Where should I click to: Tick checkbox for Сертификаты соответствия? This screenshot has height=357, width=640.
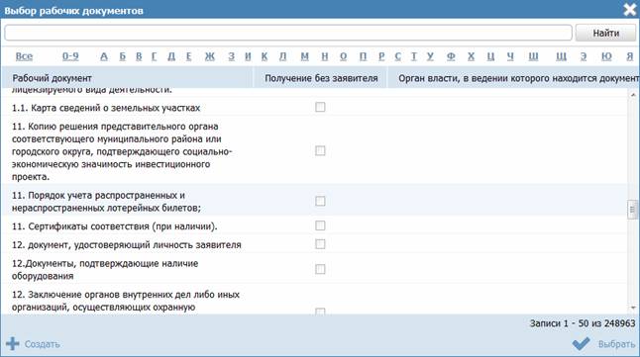(320, 225)
